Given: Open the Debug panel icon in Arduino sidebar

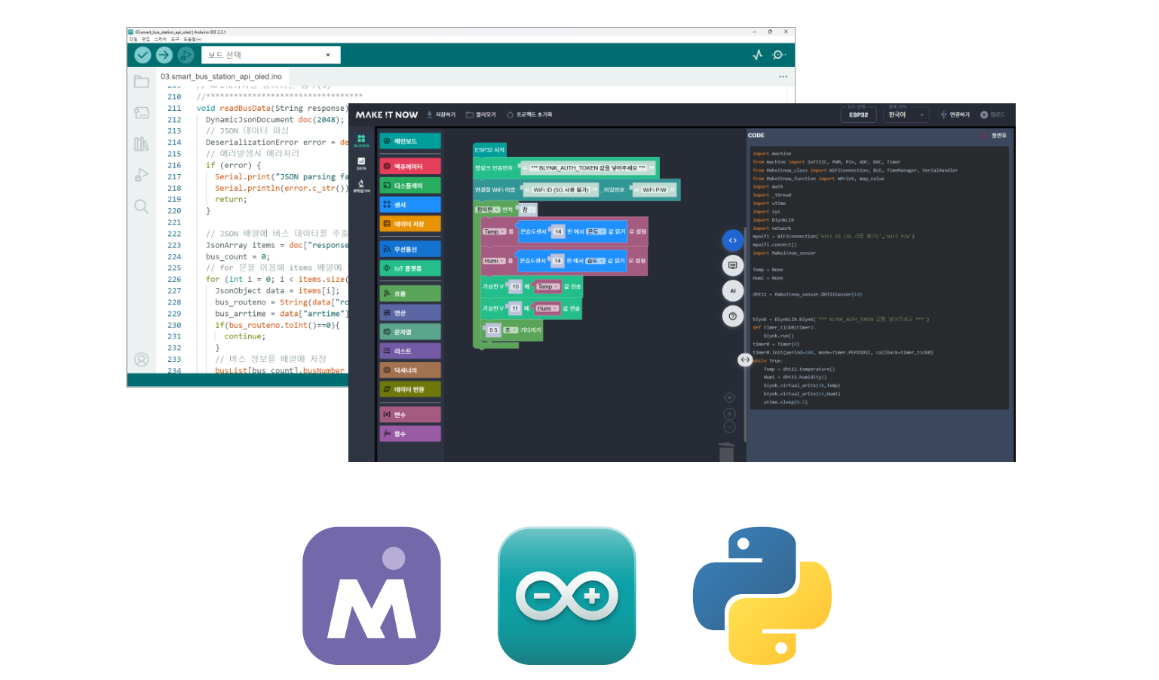Looking at the screenshot, I should (x=141, y=175).
